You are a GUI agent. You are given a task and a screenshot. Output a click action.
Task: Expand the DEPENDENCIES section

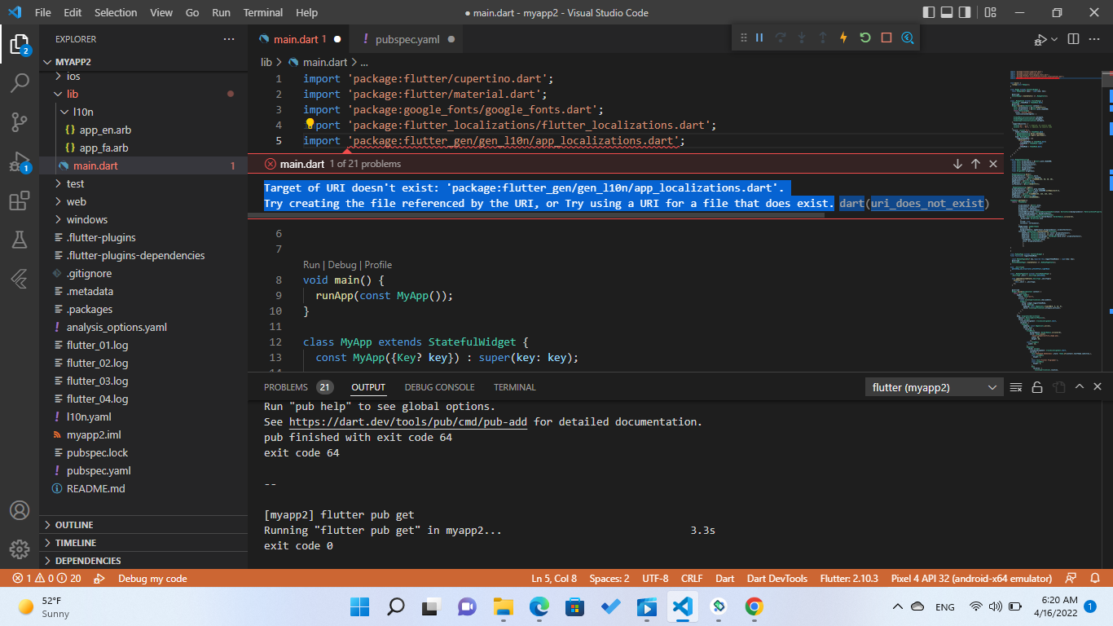[x=143, y=561]
